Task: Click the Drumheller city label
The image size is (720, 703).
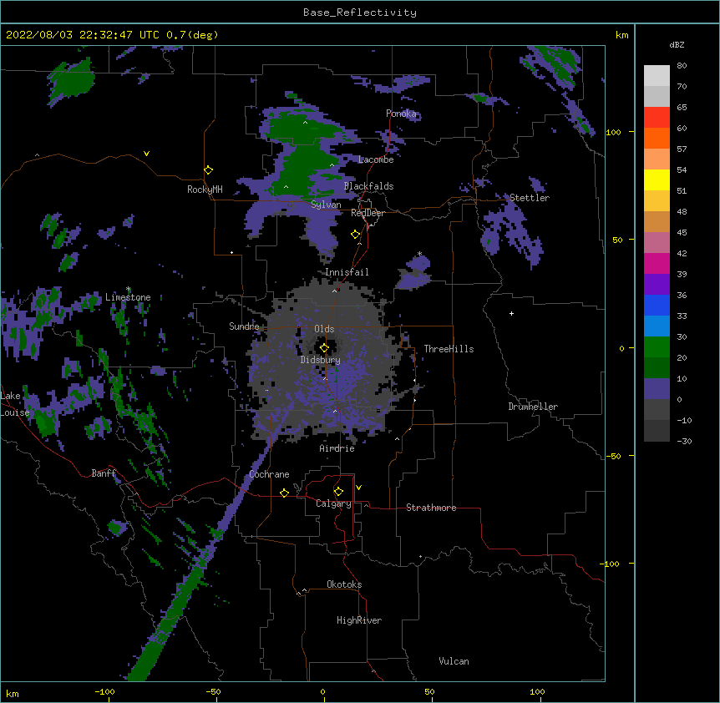Action: [533, 407]
